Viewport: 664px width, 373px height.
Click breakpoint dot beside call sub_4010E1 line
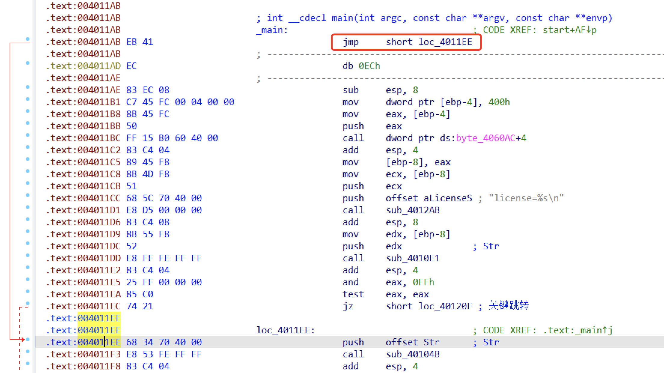click(x=28, y=255)
